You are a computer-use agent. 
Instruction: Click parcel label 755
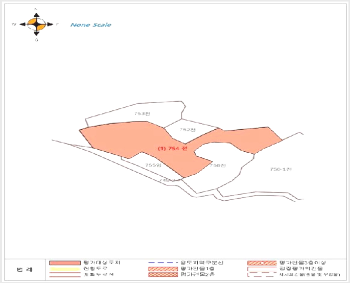click(153, 165)
